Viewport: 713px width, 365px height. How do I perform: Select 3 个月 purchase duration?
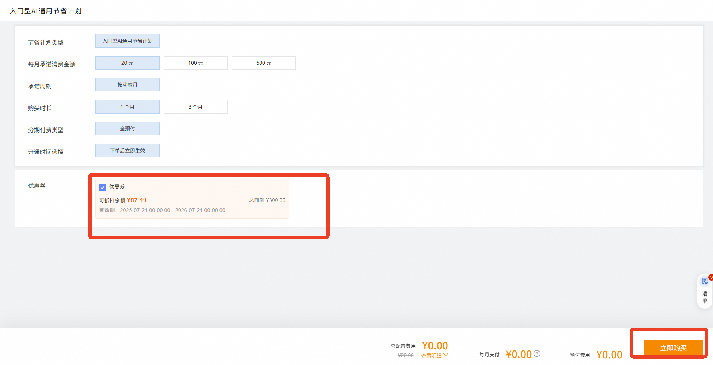195,107
